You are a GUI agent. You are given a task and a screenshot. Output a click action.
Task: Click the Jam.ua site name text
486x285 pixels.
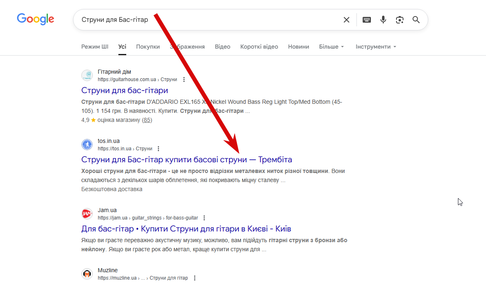[x=107, y=210]
